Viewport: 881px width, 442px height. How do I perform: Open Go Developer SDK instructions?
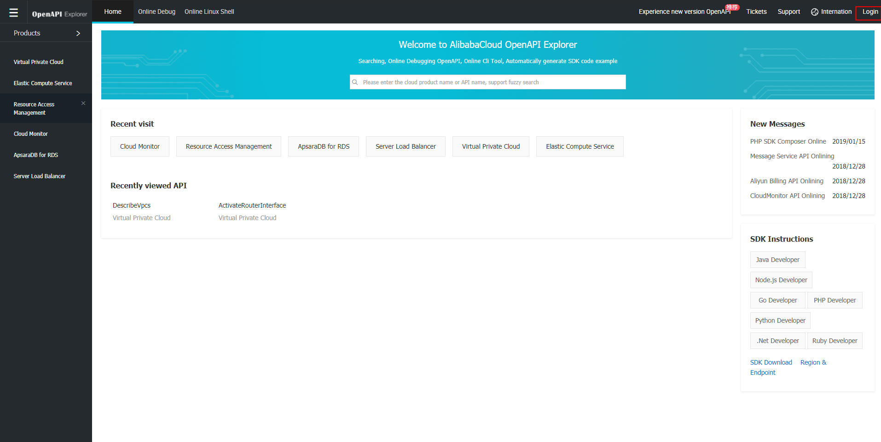tap(778, 300)
